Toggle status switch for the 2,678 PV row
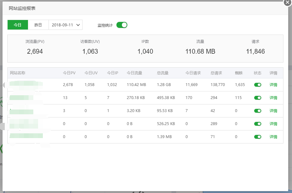Viewport: 292px width, 193px height. click(258, 85)
